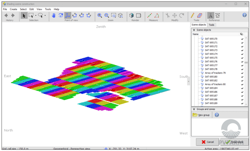
Task: Select the pointer selection tool
Action: click(24, 15)
